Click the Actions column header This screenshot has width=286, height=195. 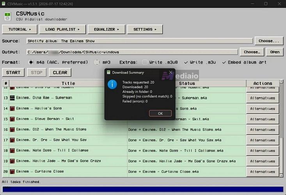[263, 83]
